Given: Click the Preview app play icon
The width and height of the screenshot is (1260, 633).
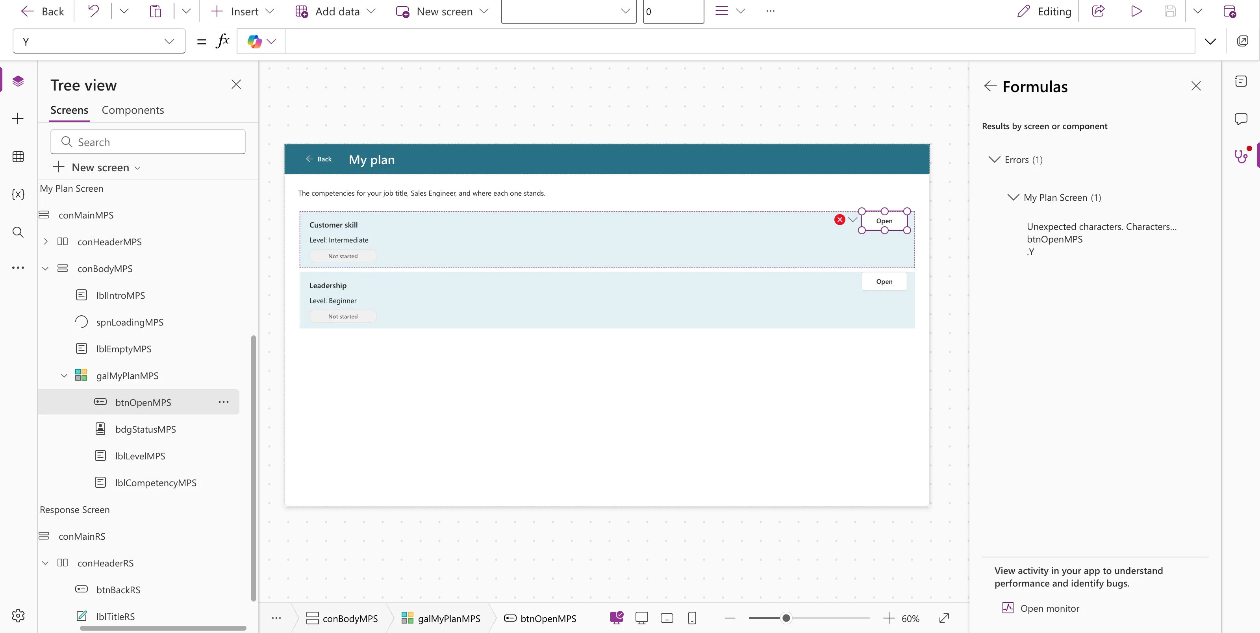Looking at the screenshot, I should pos(1136,11).
